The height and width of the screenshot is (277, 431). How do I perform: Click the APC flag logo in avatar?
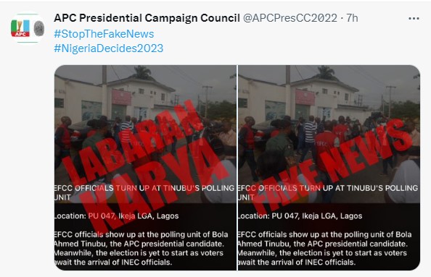pyautogui.click(x=20, y=28)
